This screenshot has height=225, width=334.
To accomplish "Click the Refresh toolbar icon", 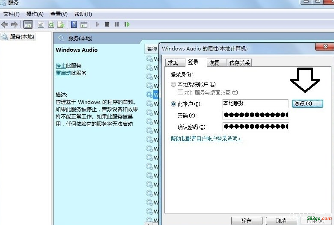I will pyautogui.click(x=51, y=25).
